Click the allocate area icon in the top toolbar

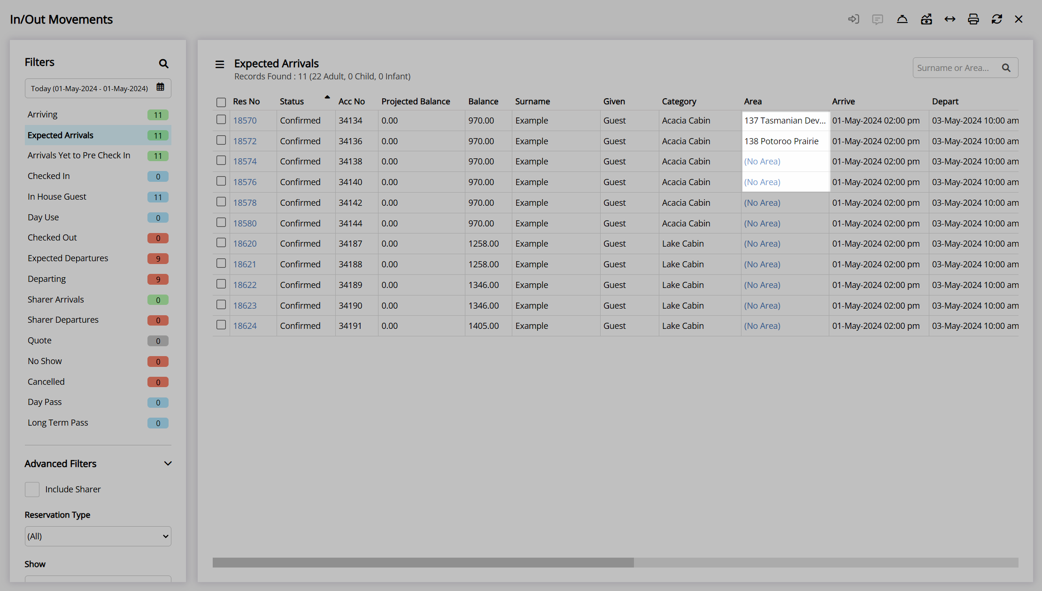coord(926,19)
